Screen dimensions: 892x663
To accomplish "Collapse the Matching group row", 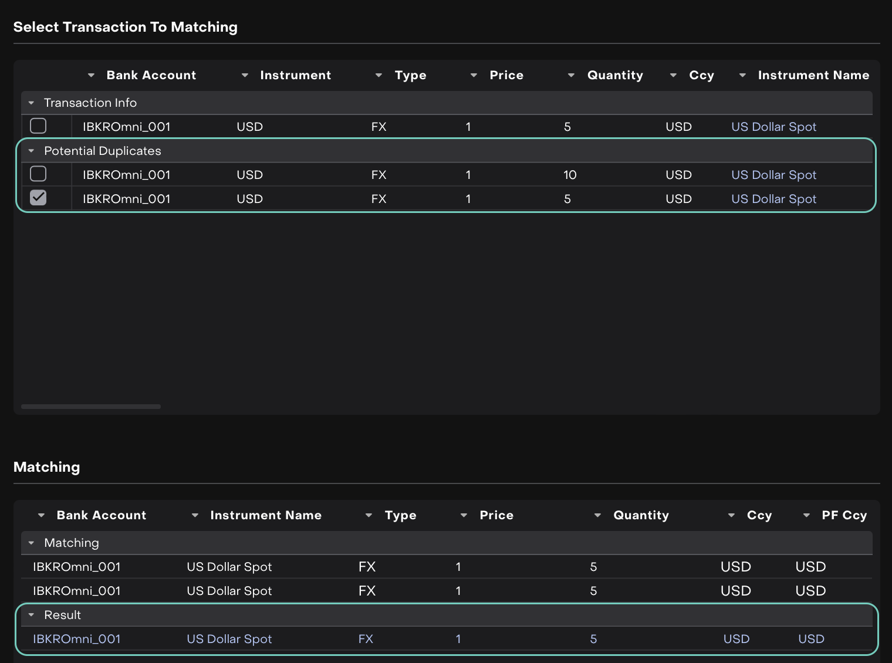I will (x=32, y=543).
